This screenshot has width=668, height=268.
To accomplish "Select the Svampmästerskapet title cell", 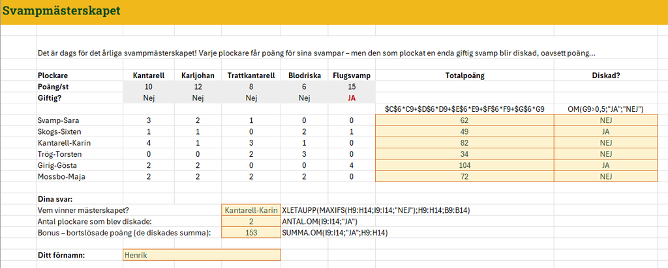I will (61, 12).
